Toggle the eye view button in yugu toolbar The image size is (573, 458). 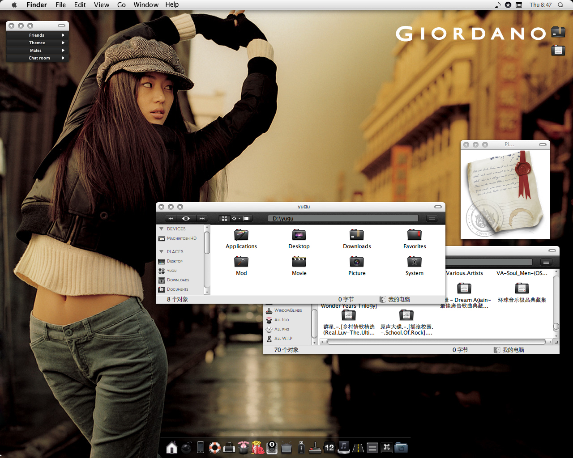[186, 218]
